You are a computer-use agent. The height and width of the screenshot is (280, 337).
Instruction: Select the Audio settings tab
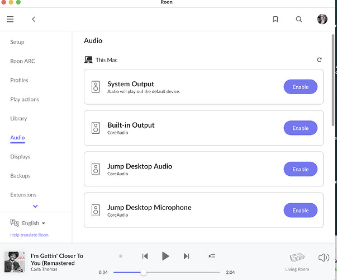tap(17, 138)
